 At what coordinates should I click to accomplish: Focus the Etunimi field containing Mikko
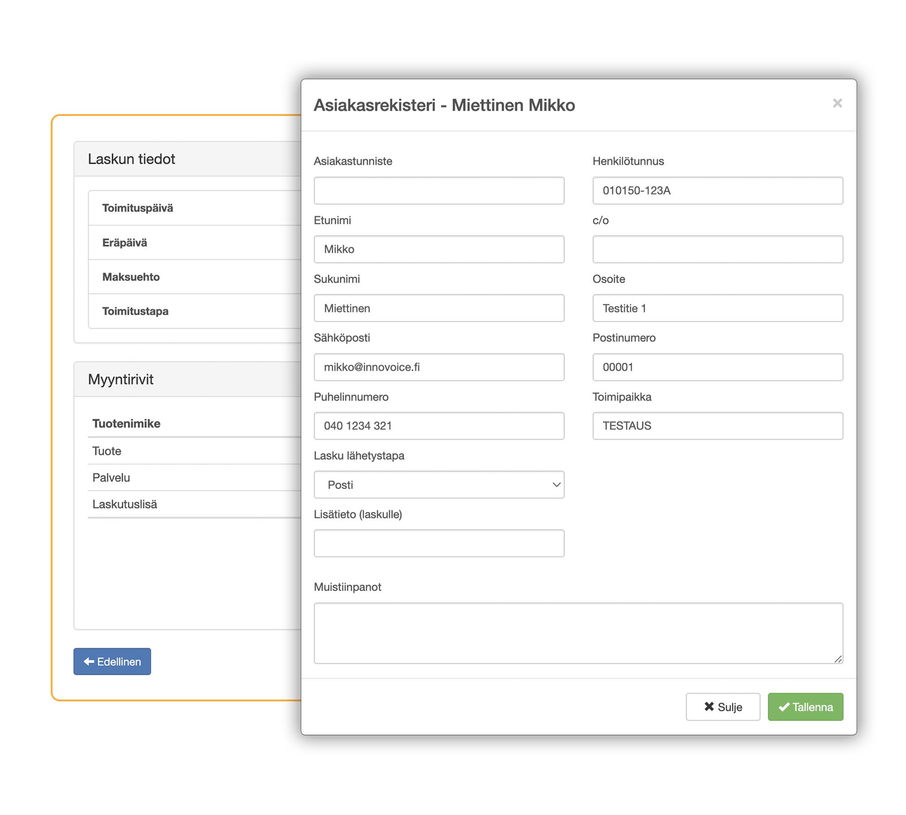439,249
